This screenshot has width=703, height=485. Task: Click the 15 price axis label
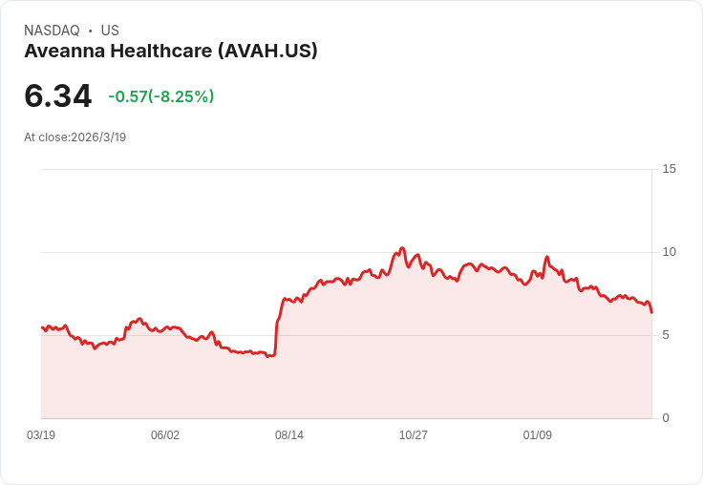tap(669, 169)
